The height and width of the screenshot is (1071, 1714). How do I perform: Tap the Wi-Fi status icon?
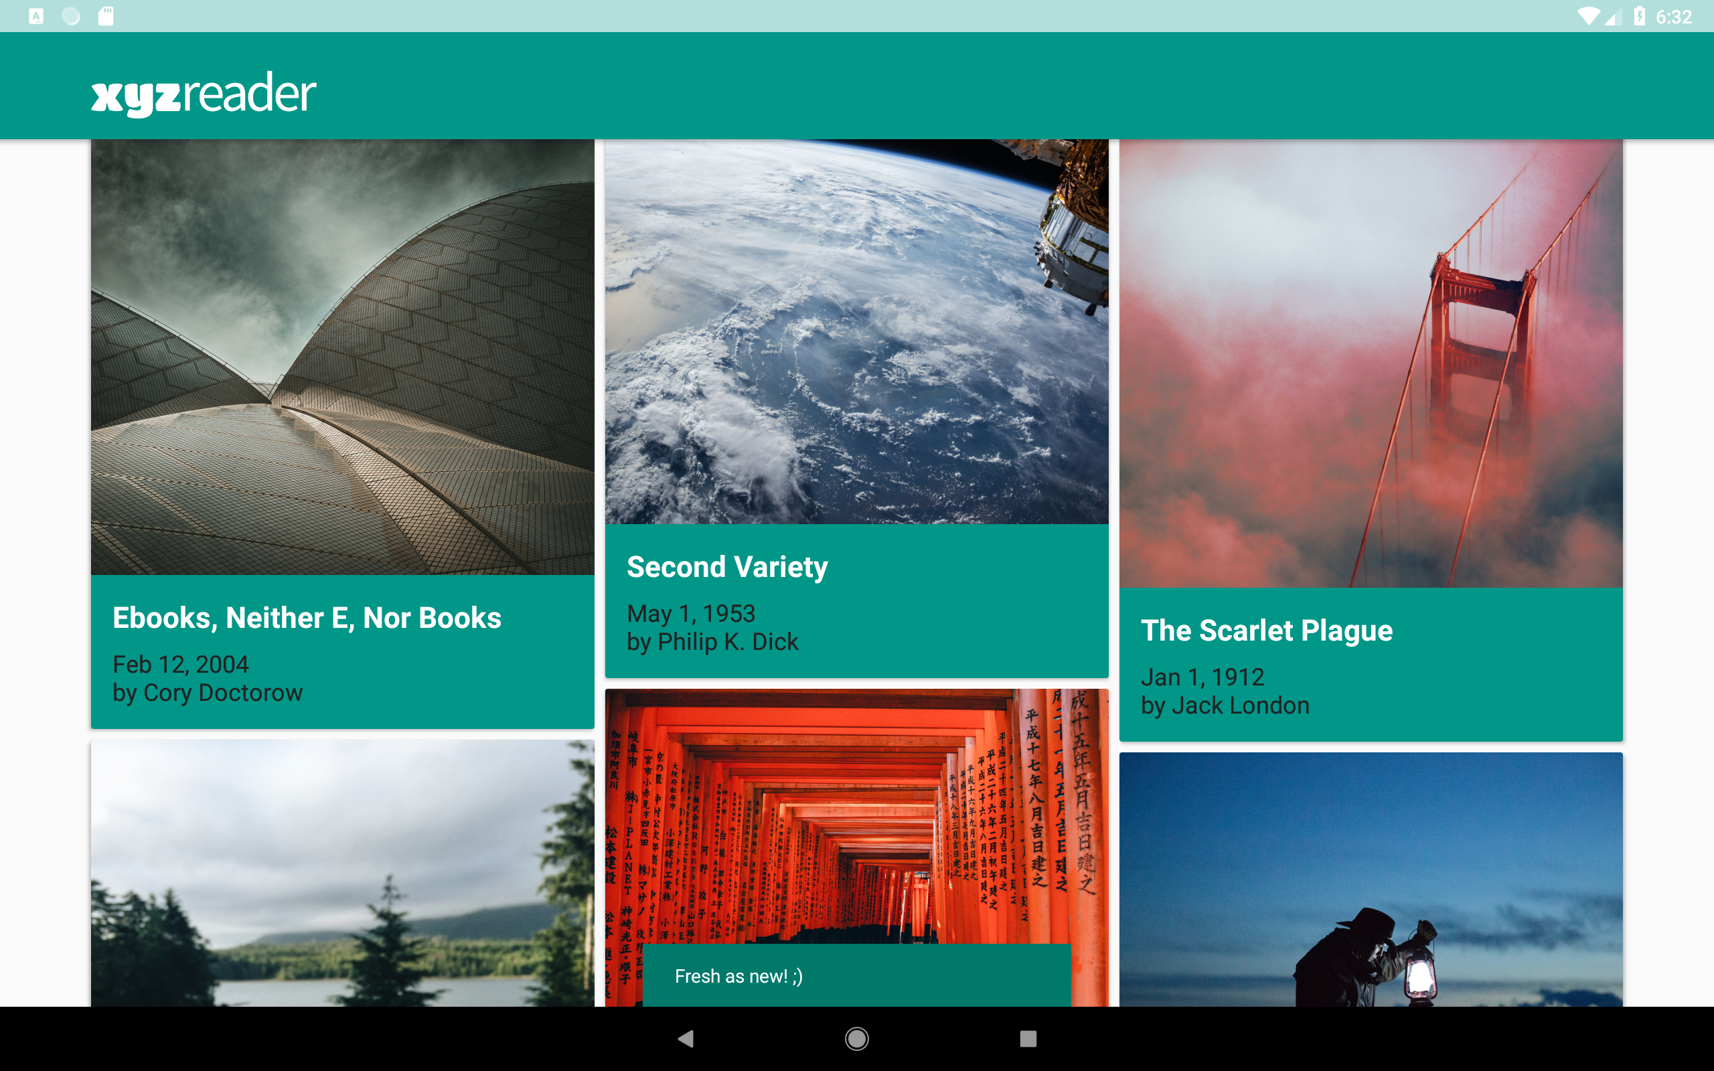[x=1588, y=16]
